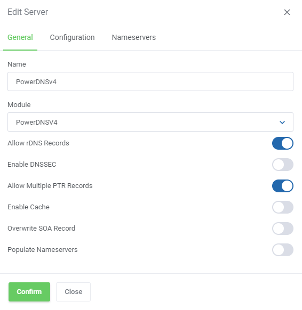Click the Module dropdown chevron arrow
The image size is (302, 310).
click(x=282, y=123)
